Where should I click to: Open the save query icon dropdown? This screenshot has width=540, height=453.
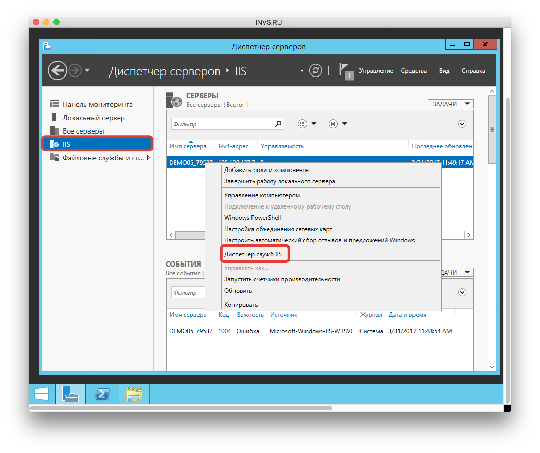pos(333,124)
